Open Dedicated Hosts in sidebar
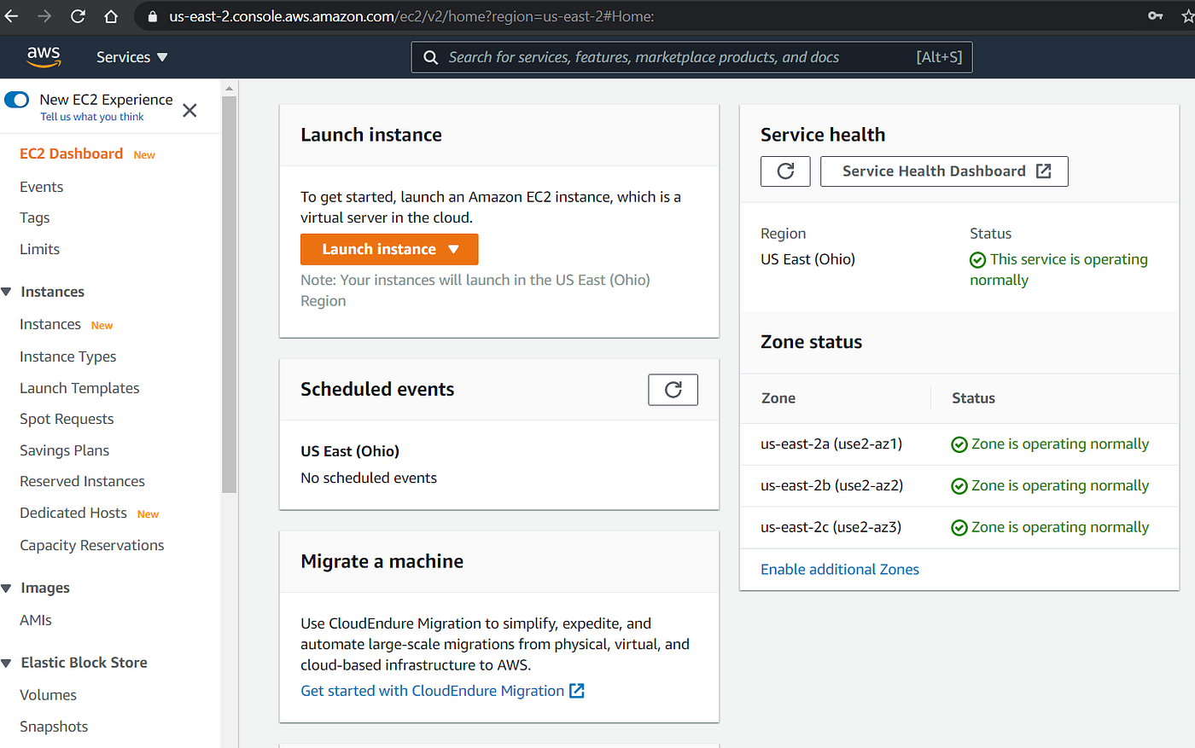Screen dimensions: 1195x748 73,513
